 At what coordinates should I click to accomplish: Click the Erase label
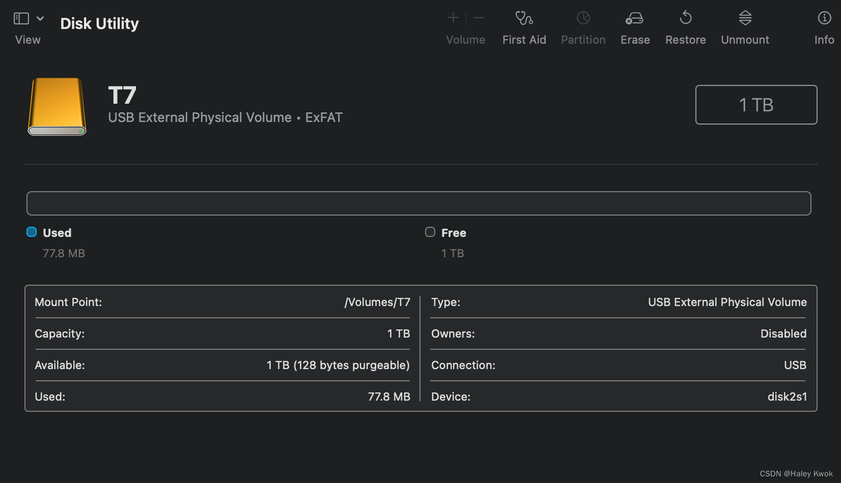point(635,40)
